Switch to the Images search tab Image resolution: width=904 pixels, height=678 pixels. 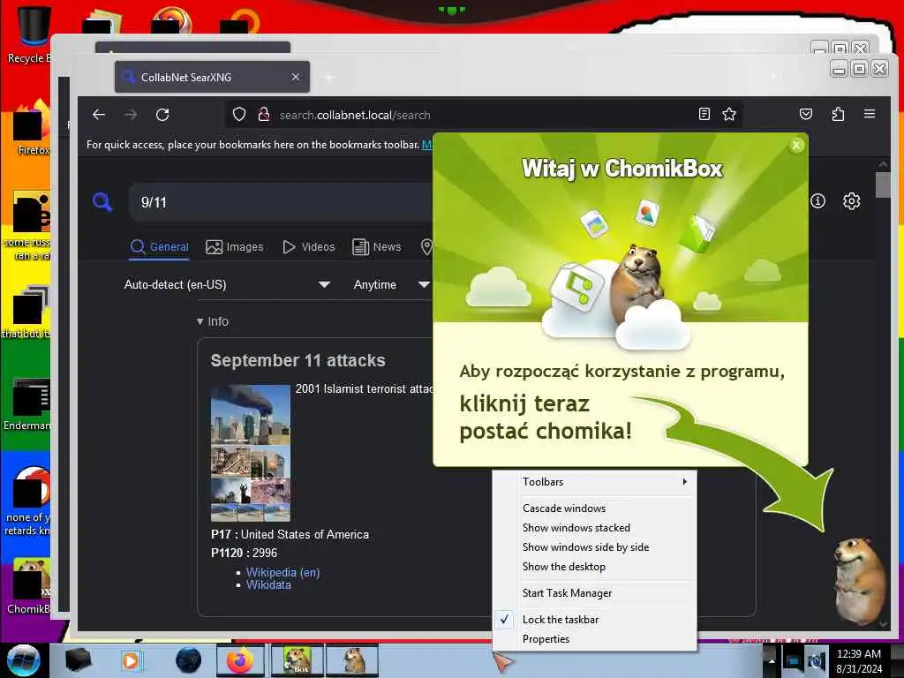tap(235, 247)
